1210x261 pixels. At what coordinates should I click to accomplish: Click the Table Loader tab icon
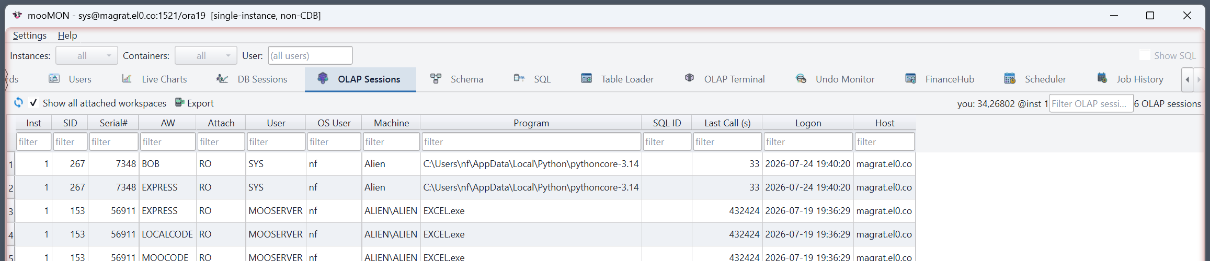click(587, 78)
